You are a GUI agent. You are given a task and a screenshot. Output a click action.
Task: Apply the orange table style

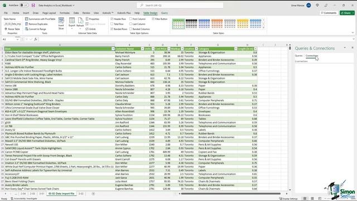(217, 23)
